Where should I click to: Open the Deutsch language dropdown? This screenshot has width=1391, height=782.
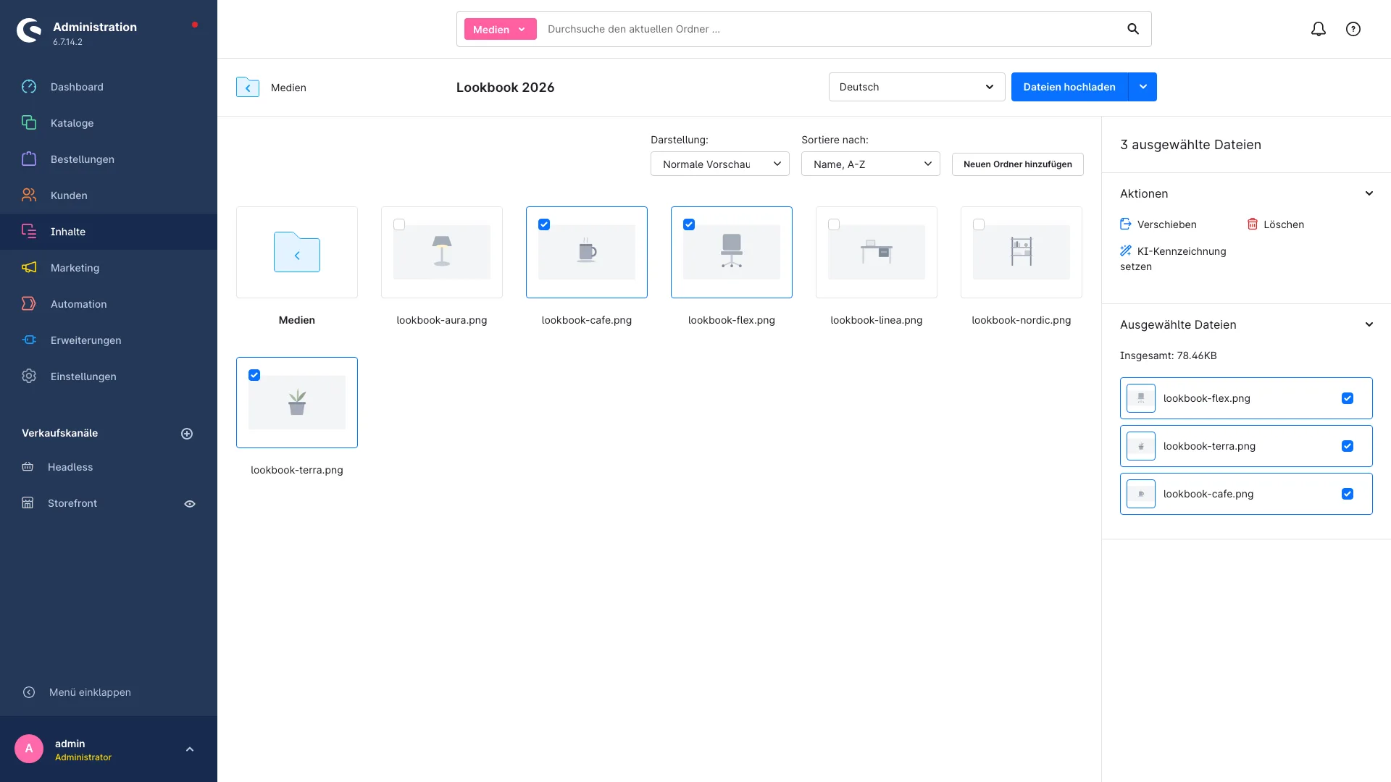pyautogui.click(x=916, y=87)
